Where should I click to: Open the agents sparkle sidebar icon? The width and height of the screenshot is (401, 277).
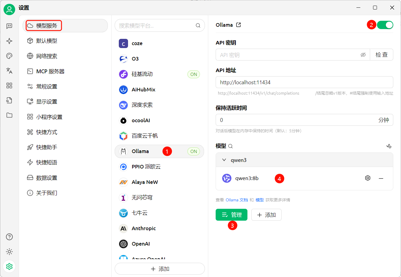point(9,41)
